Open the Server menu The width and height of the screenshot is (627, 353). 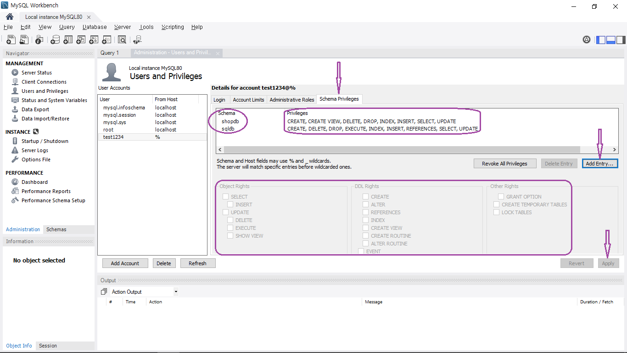[x=123, y=27]
